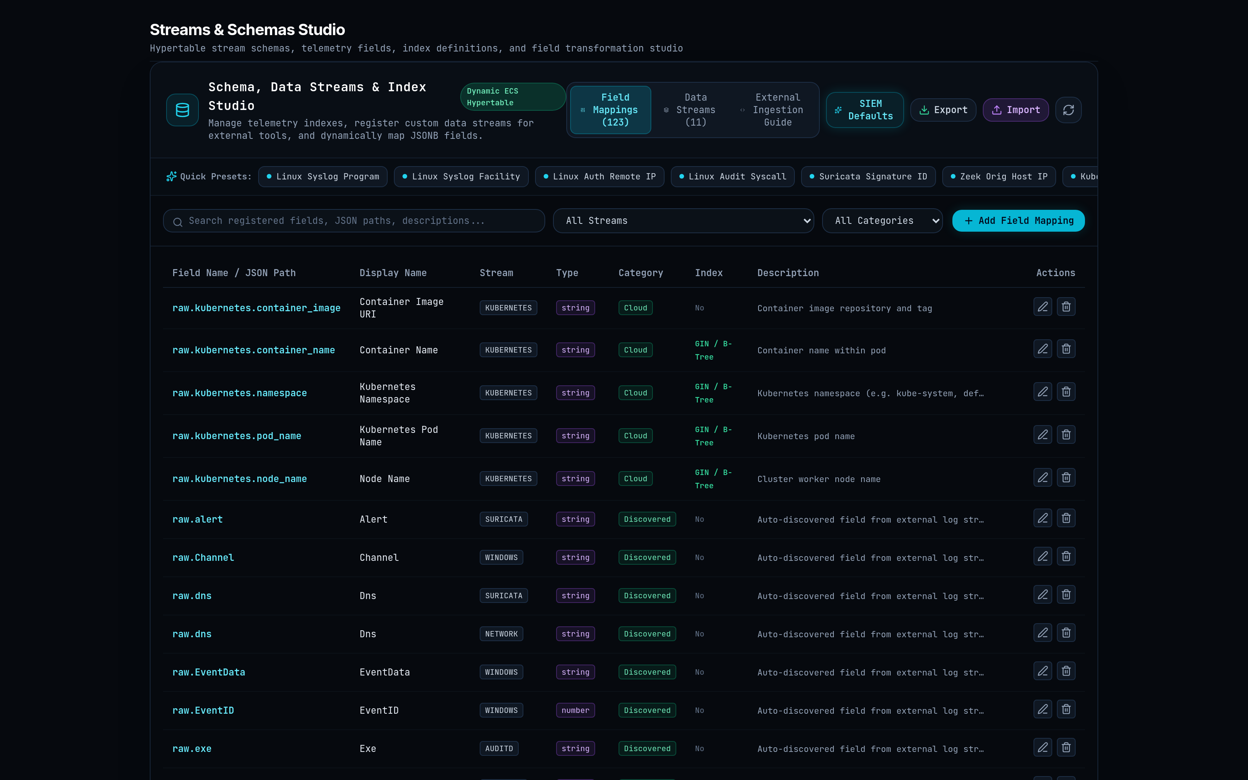This screenshot has height=780, width=1248.
Task: Click the refresh icon button
Action: [x=1068, y=110]
